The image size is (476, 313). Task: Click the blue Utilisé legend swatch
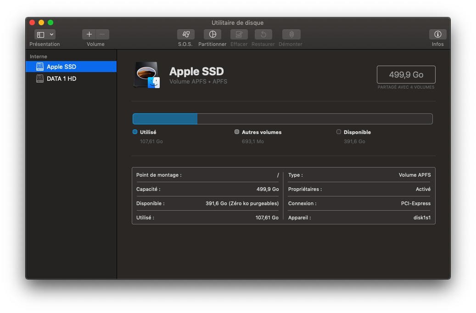pyautogui.click(x=135, y=132)
